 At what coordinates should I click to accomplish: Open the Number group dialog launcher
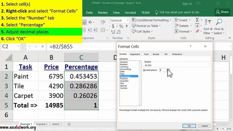128,38
